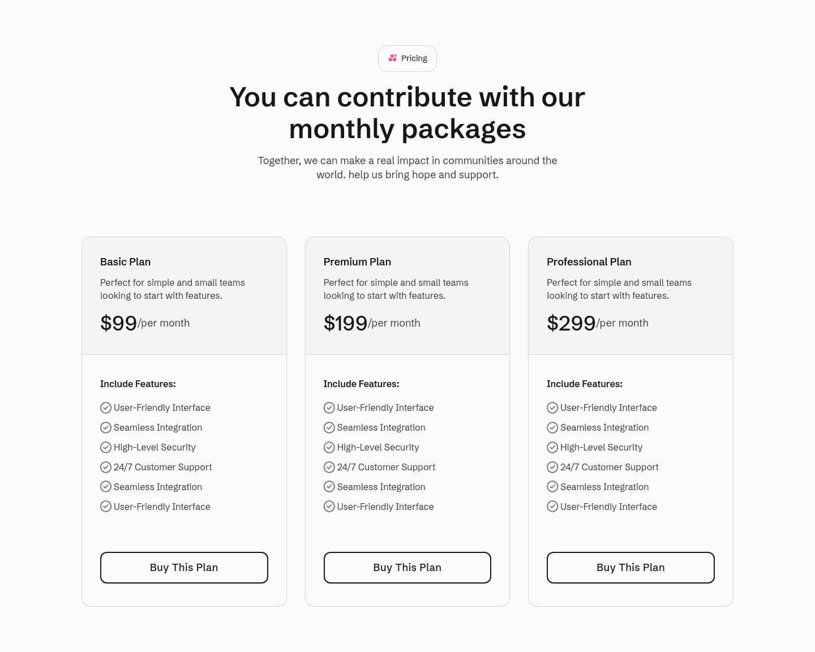Viewport: 815px width, 652px height.
Task: Click the checkmark beside User-Friendly Interface in Professional Plan
Action: [x=552, y=407]
